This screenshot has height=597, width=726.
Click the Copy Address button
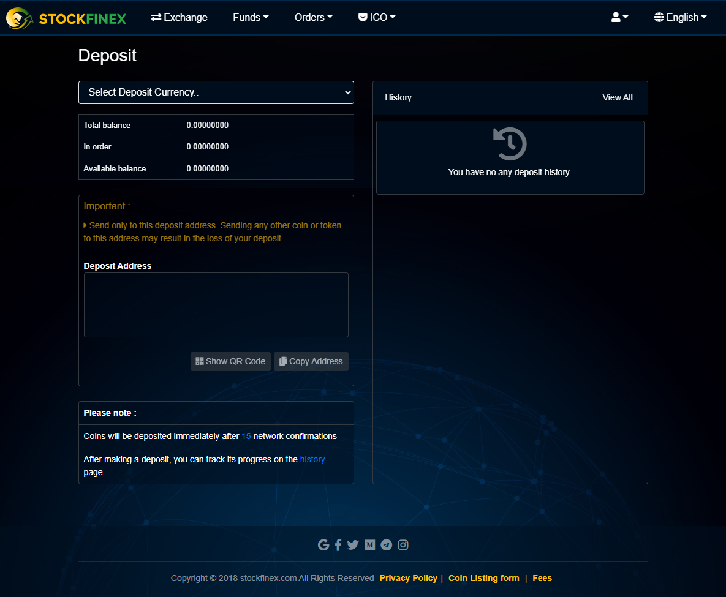click(x=311, y=361)
